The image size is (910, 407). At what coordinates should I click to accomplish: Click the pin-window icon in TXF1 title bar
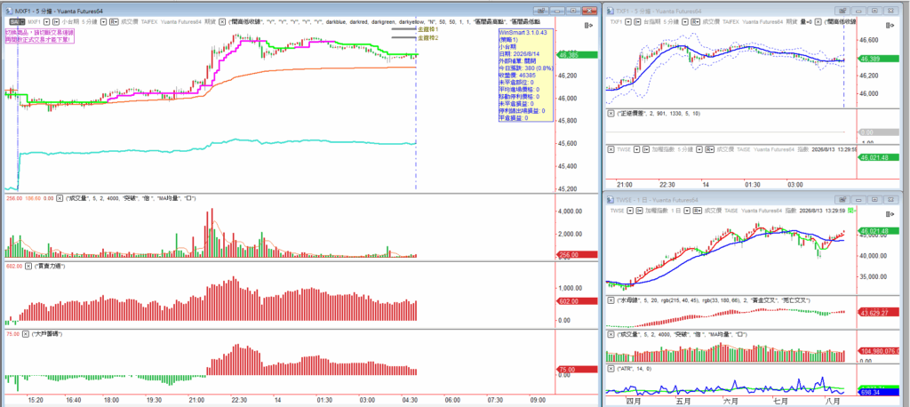point(844,11)
